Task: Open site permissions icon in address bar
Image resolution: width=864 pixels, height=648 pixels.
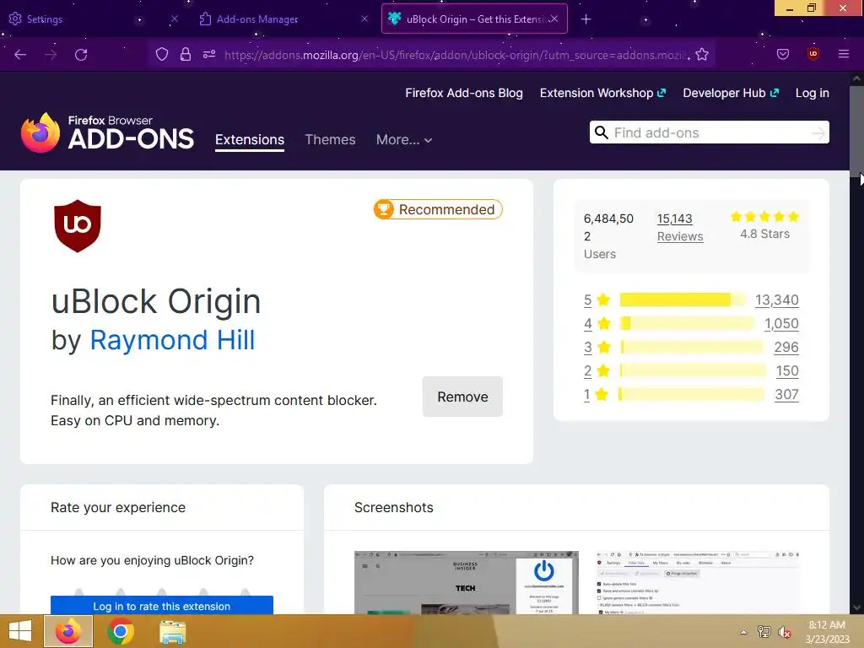Action: click(209, 54)
